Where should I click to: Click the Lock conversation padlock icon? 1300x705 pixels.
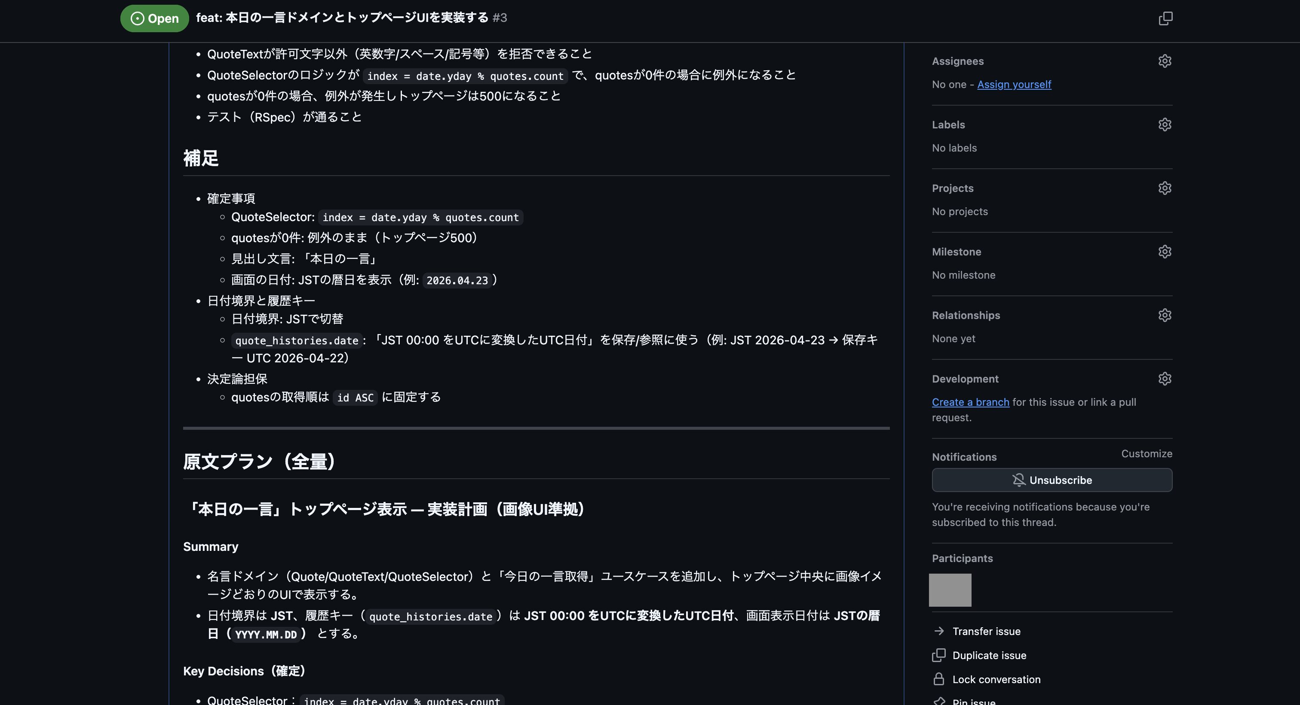point(938,679)
